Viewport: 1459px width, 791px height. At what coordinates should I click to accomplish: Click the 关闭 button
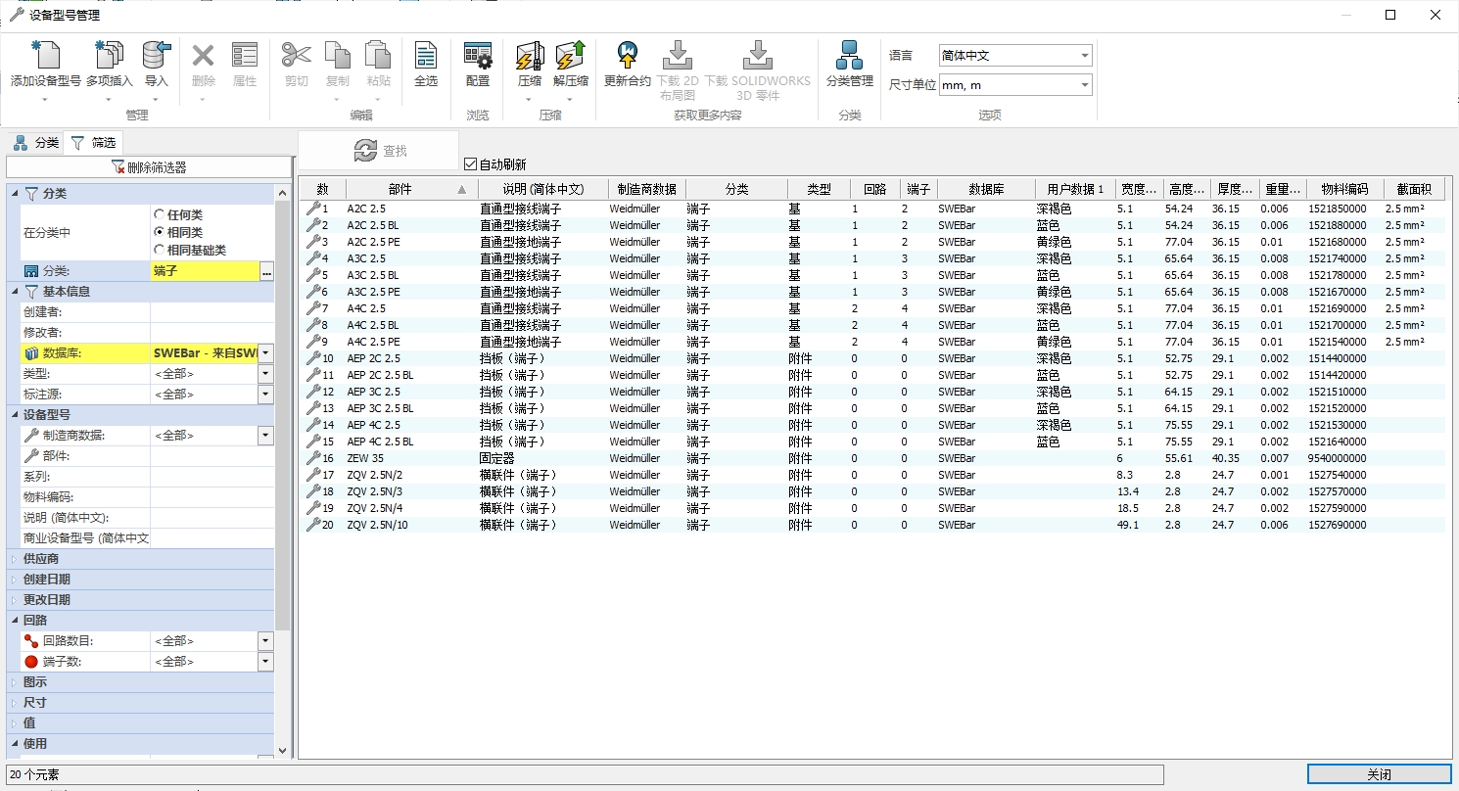click(x=1378, y=774)
